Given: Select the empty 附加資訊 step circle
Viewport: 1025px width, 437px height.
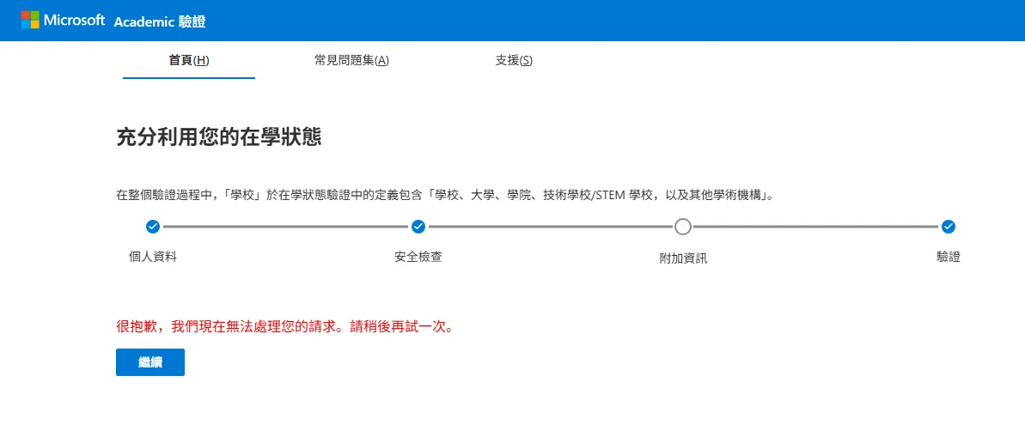Looking at the screenshot, I should 683,227.
